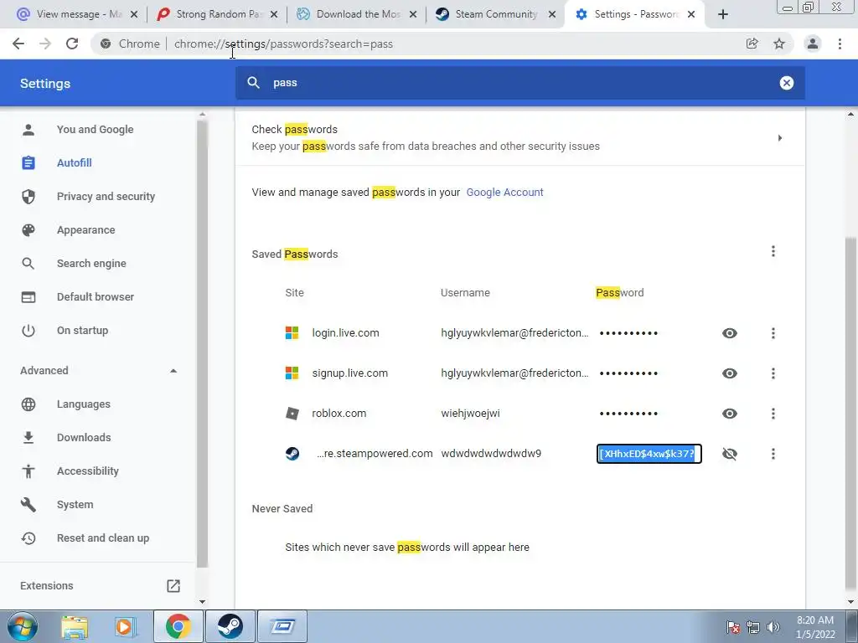The image size is (858, 643).
Task: Open more actions for steampowered.com entry
Action: tap(773, 454)
